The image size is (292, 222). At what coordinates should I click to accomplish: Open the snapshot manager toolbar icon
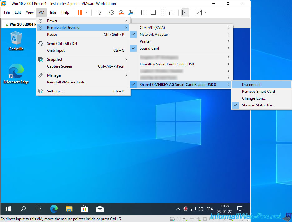tap(130, 12)
